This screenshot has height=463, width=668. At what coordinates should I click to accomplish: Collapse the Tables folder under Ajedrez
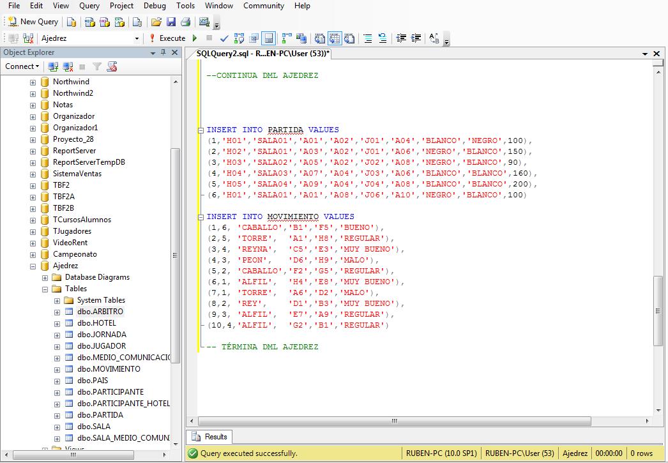[x=44, y=289]
